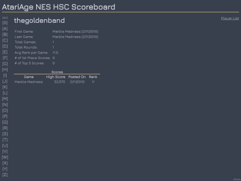Image resolution: width=241 pixels, height=181 pixels.
Task: Click the Colors link at bottom corner
Action: [x=237, y=179]
